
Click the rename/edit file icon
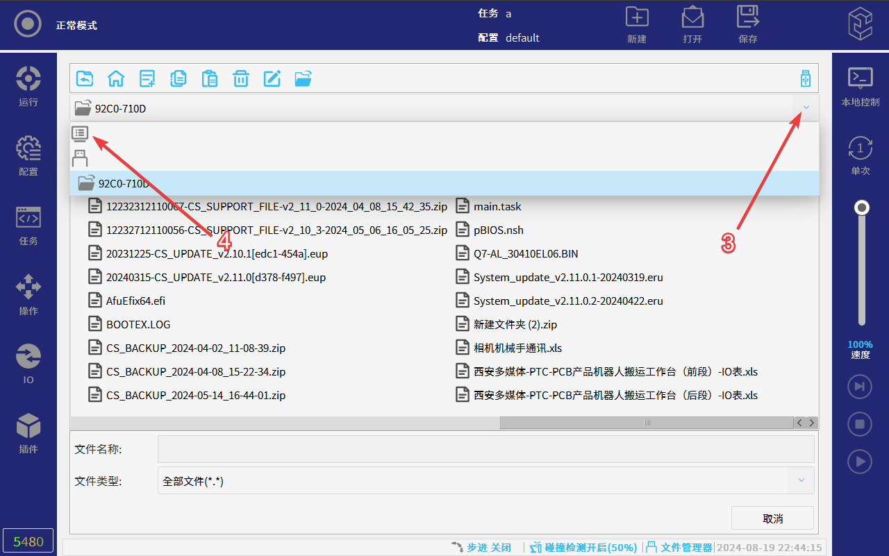pyautogui.click(x=272, y=78)
